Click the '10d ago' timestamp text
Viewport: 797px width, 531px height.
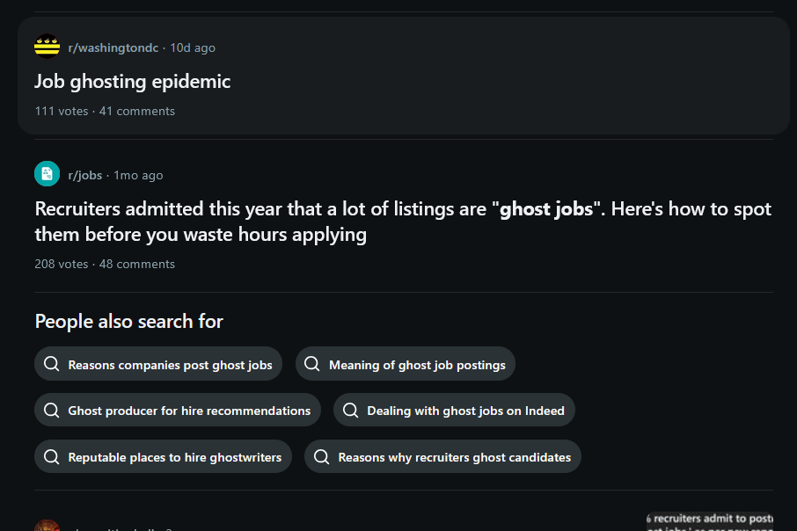193,47
